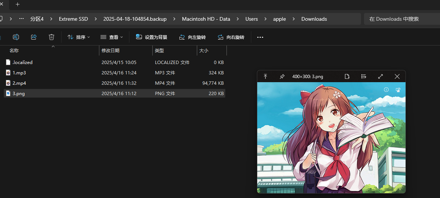Go to apple breadcrumb folder

[x=279, y=19]
